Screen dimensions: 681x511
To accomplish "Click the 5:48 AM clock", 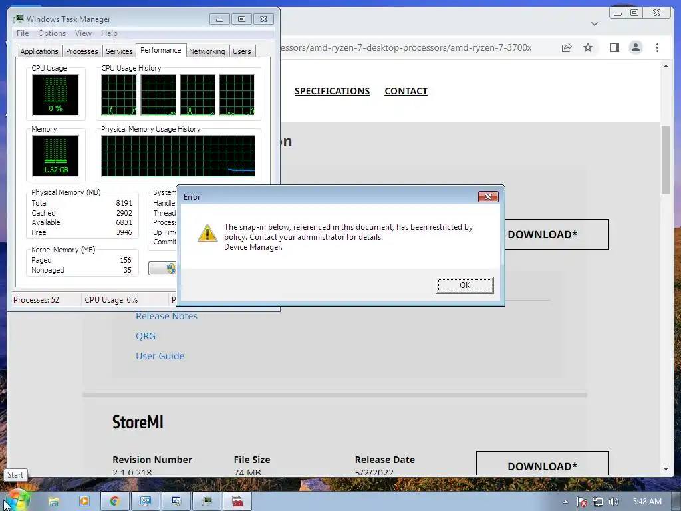I will coord(647,502).
